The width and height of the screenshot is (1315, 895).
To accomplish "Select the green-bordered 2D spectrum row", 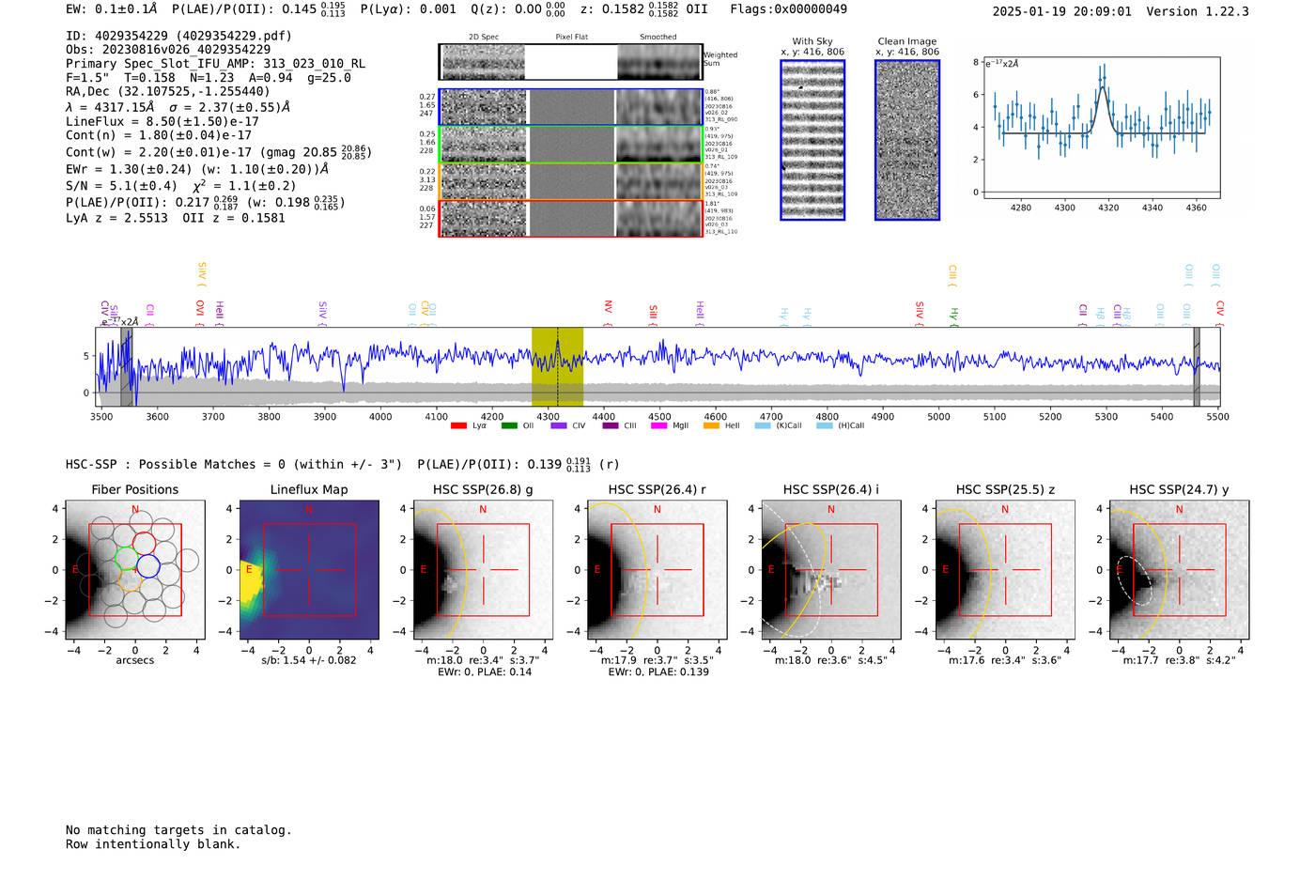I will tap(570, 145).
